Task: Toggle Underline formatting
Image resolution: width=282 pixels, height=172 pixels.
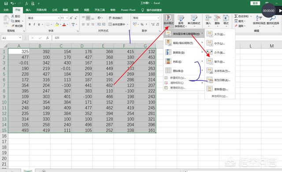Action: pyautogui.click(x=39, y=24)
